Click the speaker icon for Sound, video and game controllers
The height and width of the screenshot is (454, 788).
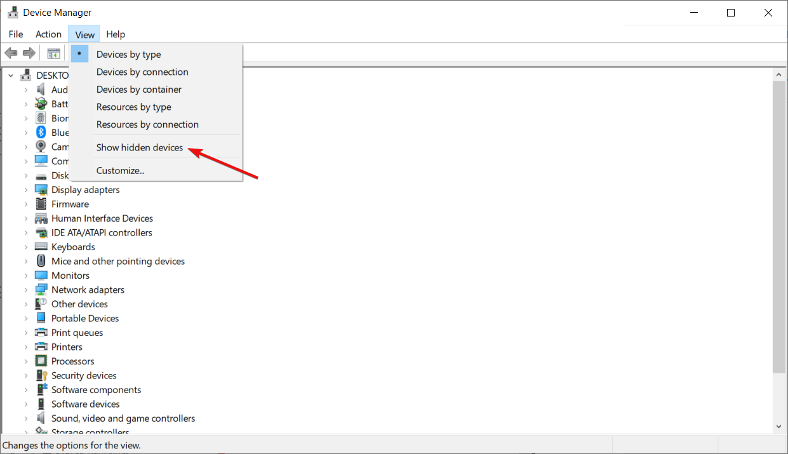[41, 418]
